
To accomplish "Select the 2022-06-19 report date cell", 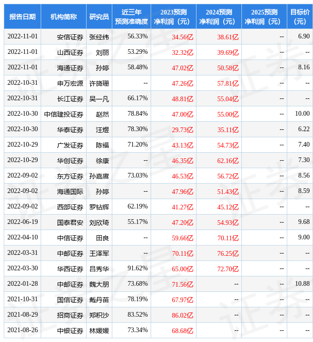I will [x=22, y=222].
